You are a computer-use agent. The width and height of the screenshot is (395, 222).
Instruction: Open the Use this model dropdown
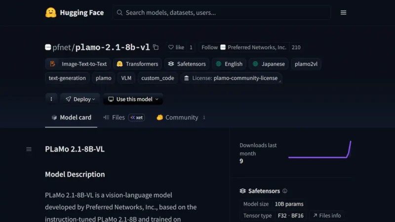coord(133,99)
